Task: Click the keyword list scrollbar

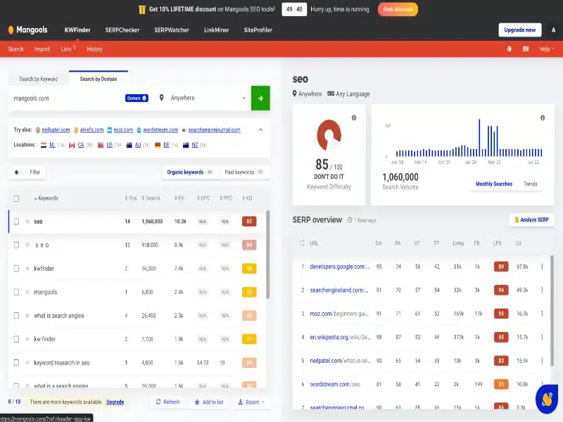Action: click(267, 255)
